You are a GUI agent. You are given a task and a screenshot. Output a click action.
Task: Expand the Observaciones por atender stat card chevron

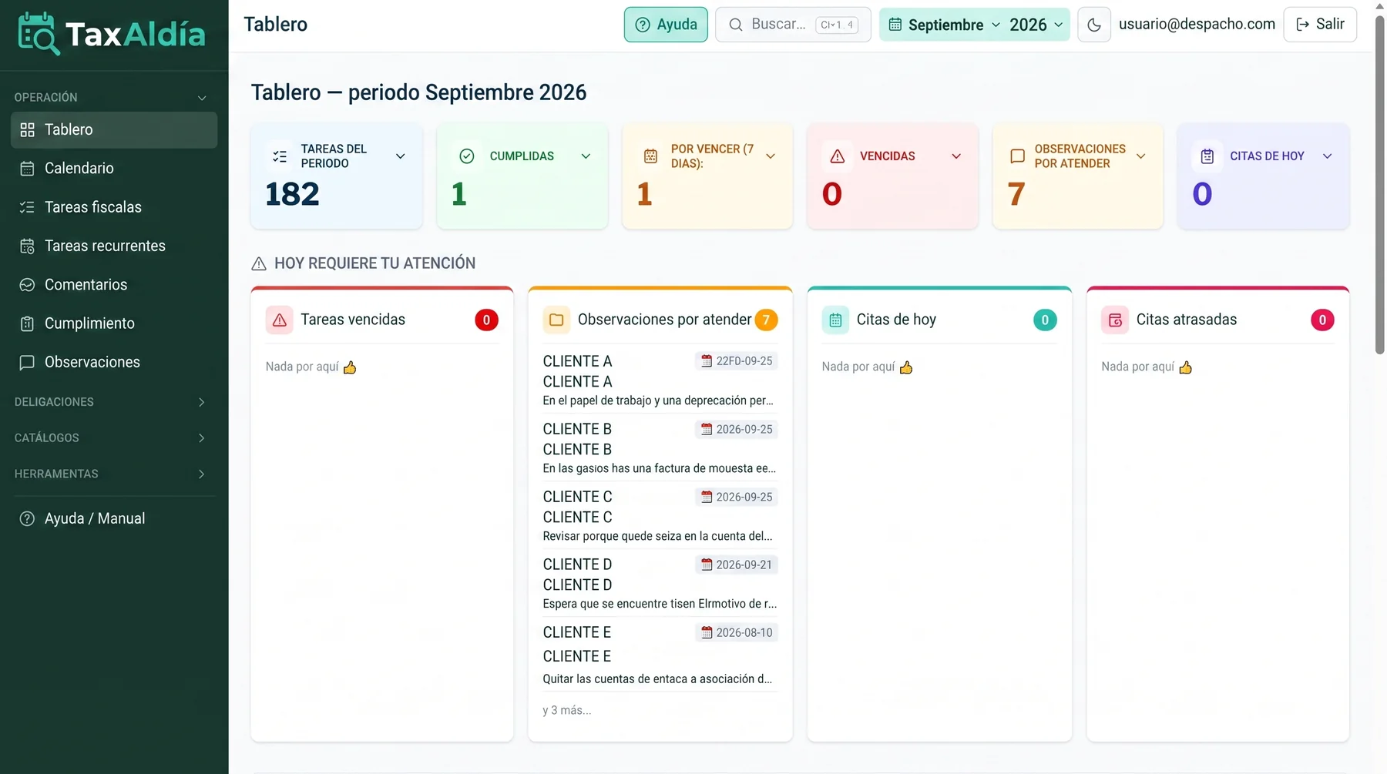coord(1141,156)
